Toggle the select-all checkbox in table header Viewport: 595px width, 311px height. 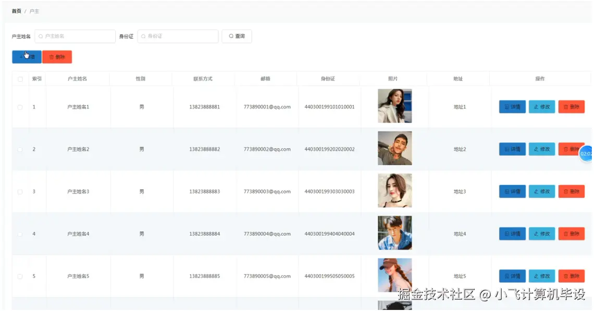tap(20, 79)
